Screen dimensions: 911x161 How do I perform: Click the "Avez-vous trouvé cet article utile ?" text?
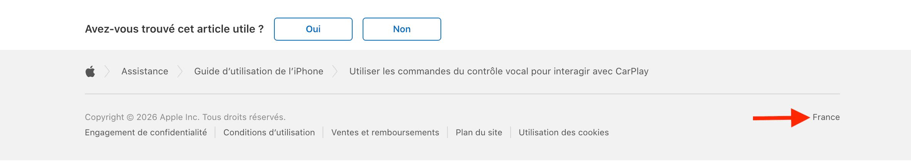coord(174,29)
